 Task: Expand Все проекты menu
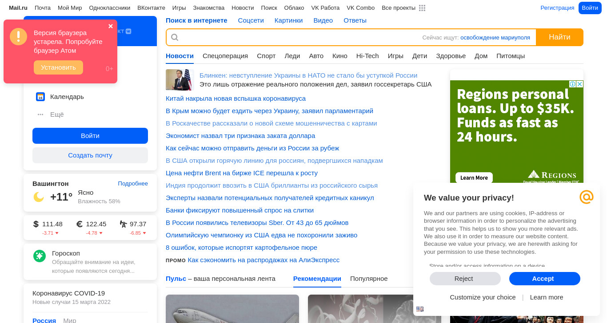coord(399,8)
